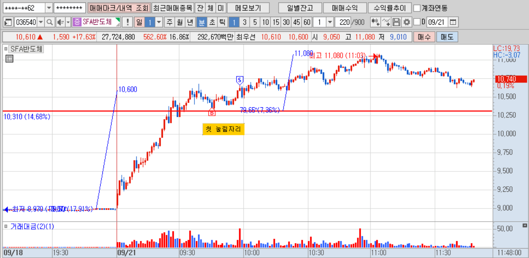This screenshot has width=529, height=258.
Task: Click the 잔 balance button
Action: click(200, 8)
